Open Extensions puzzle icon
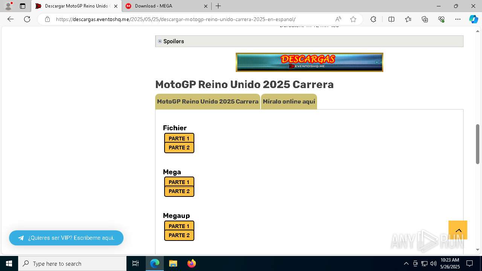Screen dimensions: 482x271 (x=373, y=19)
